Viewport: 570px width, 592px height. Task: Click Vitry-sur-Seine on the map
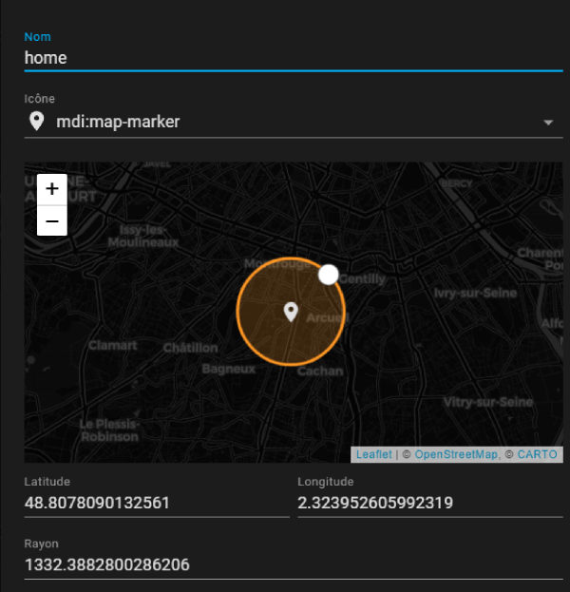(487, 402)
